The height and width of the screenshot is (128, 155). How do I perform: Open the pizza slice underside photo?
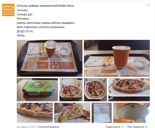pyautogui.click(x=72, y=113)
